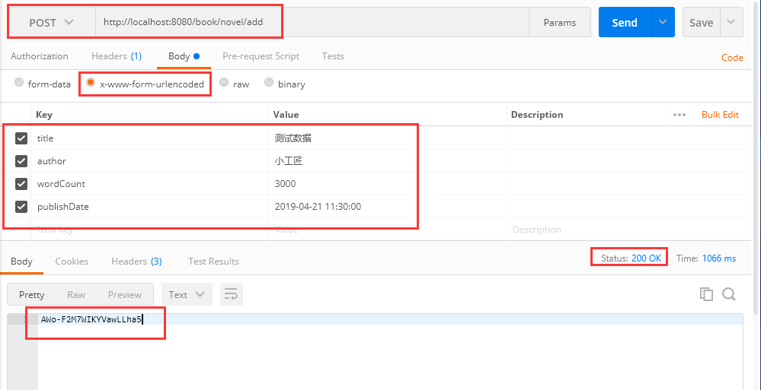Select the response Body tab

pos(21,262)
